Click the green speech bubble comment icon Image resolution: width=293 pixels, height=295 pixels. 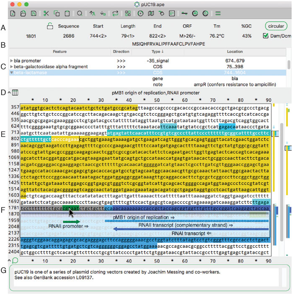coord(15,261)
